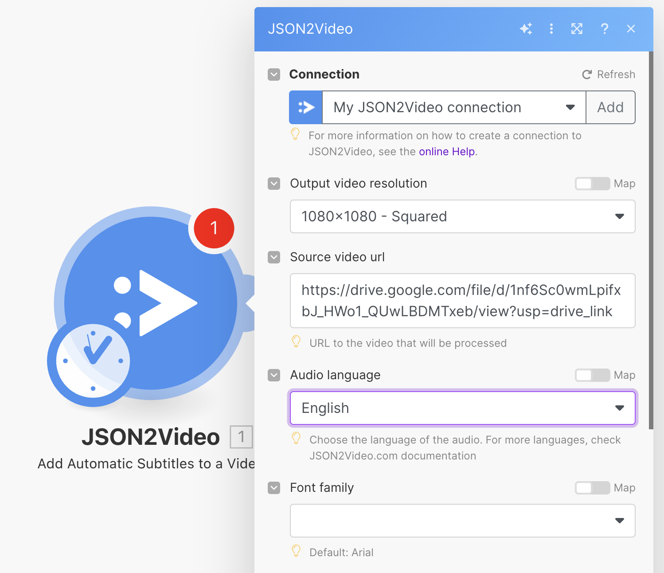Click the panel vertical scrollbar

pyautogui.click(x=651, y=240)
